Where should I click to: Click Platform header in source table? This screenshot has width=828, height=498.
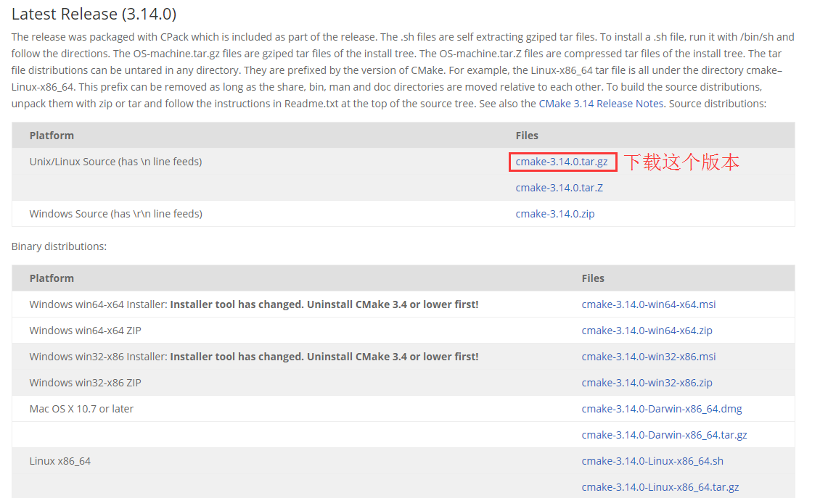(x=52, y=136)
